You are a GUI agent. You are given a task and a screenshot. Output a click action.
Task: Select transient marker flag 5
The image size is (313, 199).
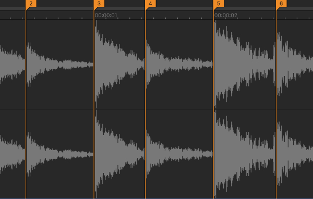(219, 4)
